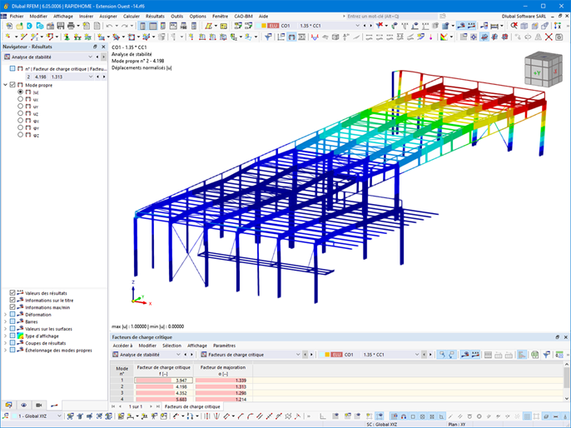Open the Calculer menu

point(132,17)
